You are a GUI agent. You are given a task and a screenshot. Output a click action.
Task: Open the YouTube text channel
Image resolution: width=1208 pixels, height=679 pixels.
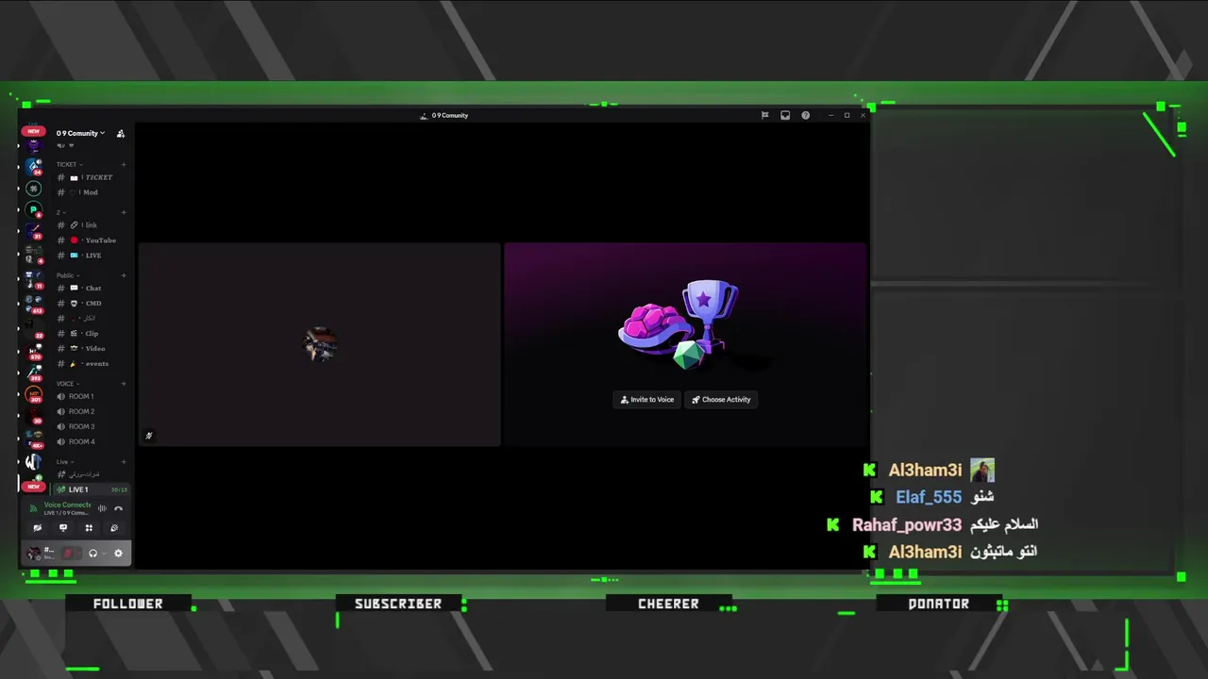coord(91,240)
